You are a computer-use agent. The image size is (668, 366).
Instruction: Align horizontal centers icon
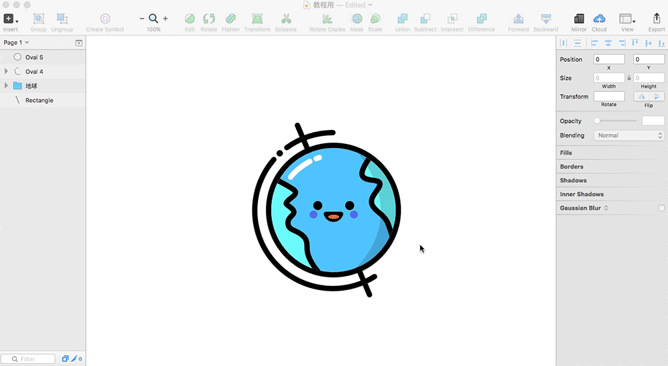608,43
